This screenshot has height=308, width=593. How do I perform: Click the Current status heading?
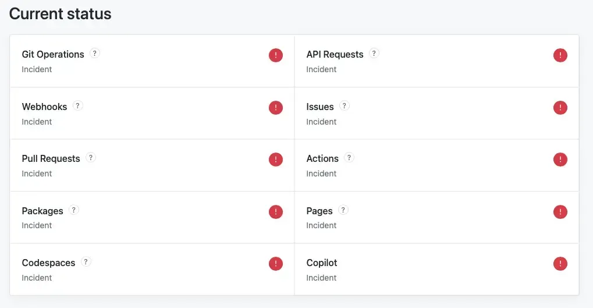pos(60,14)
